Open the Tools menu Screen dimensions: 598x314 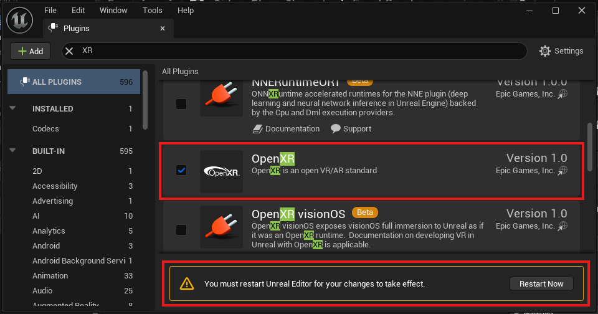[153, 11]
